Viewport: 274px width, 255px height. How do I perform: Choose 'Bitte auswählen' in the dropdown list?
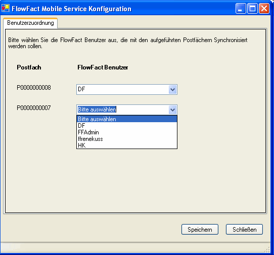pos(127,119)
